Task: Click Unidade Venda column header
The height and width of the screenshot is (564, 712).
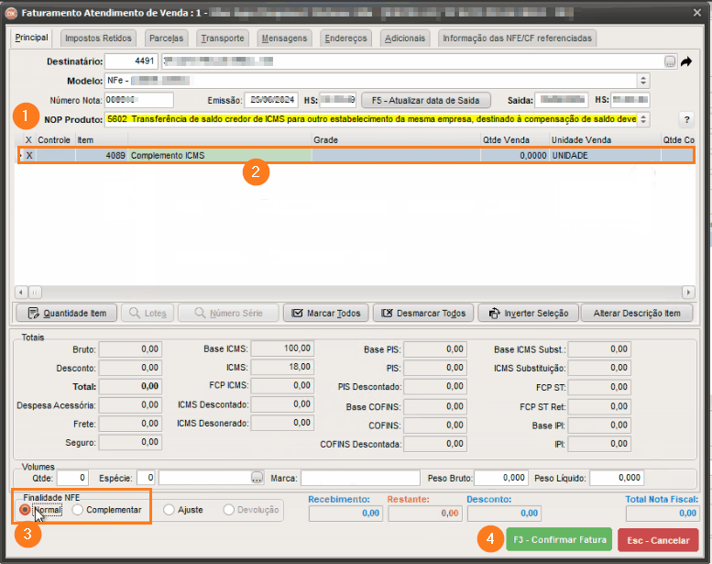Action: click(x=605, y=140)
